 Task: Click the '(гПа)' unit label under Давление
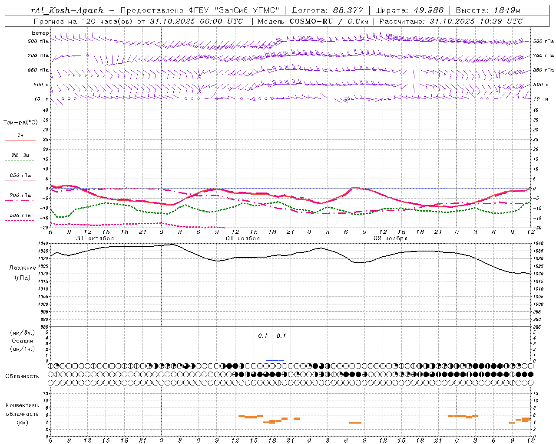point(23,277)
